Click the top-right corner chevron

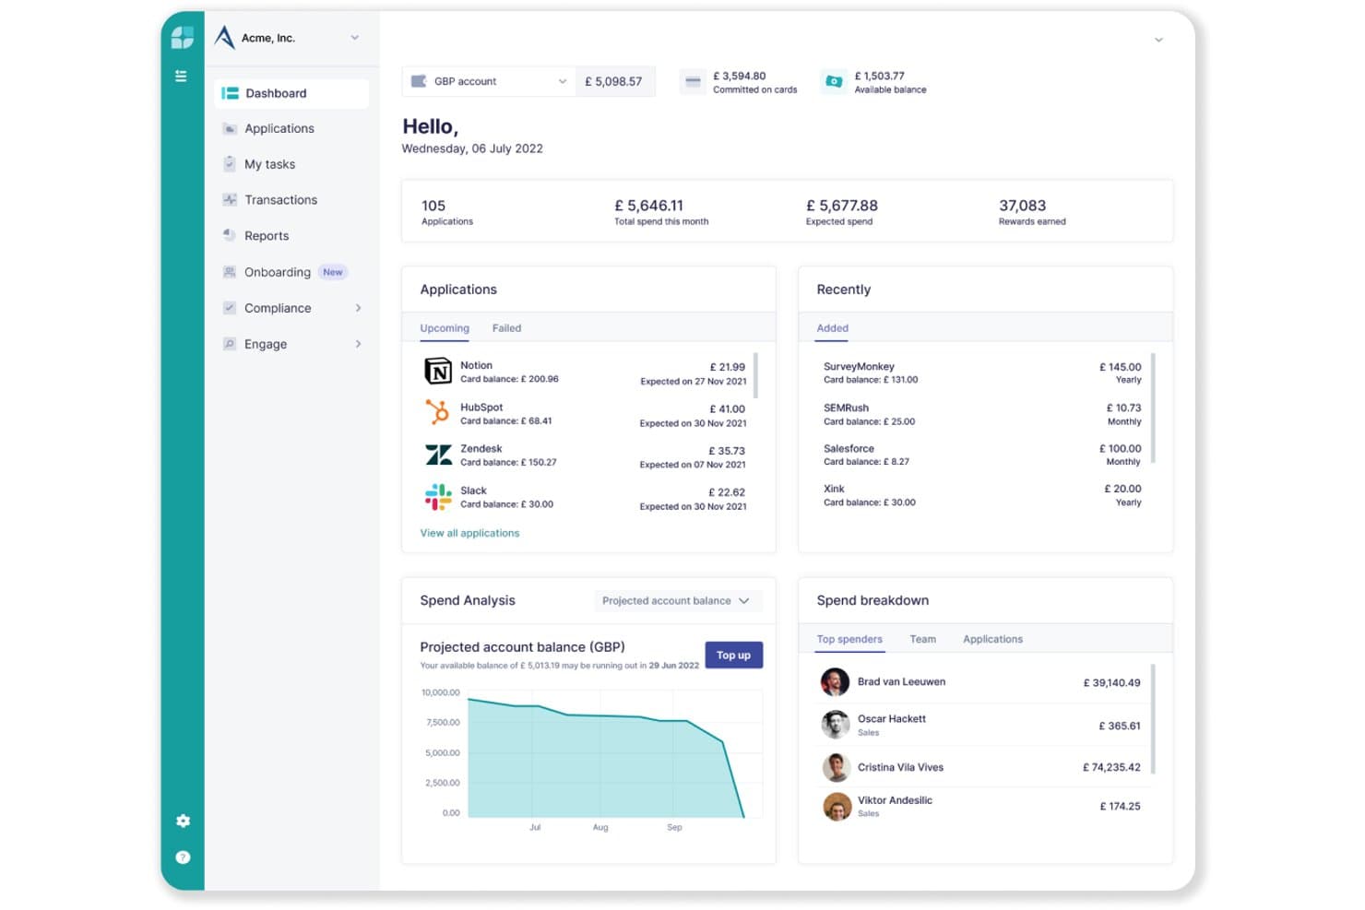click(1158, 40)
